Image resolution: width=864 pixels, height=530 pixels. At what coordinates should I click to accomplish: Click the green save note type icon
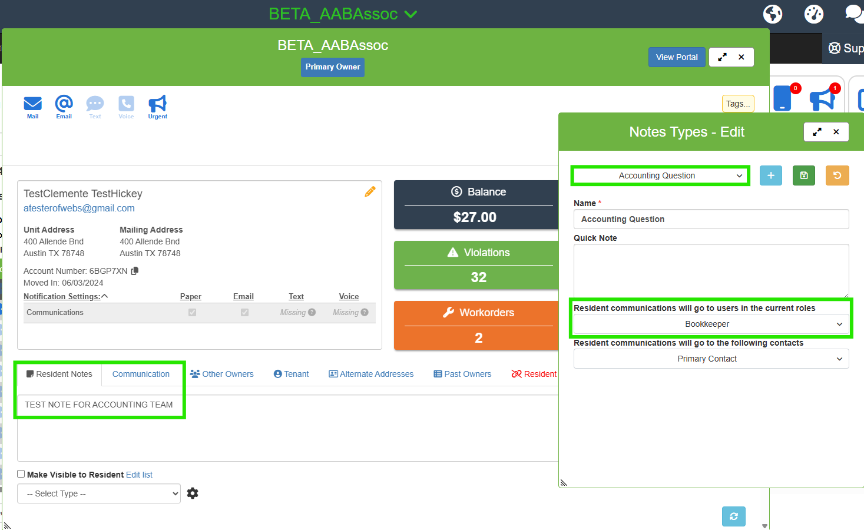803,176
